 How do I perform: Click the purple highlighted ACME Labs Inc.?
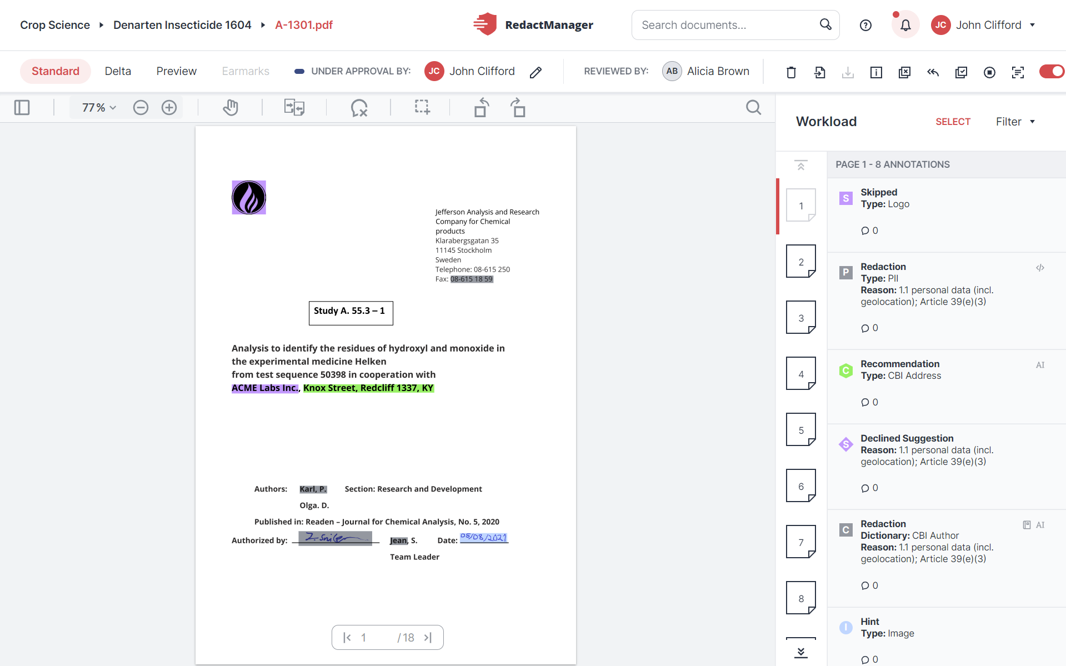265,388
